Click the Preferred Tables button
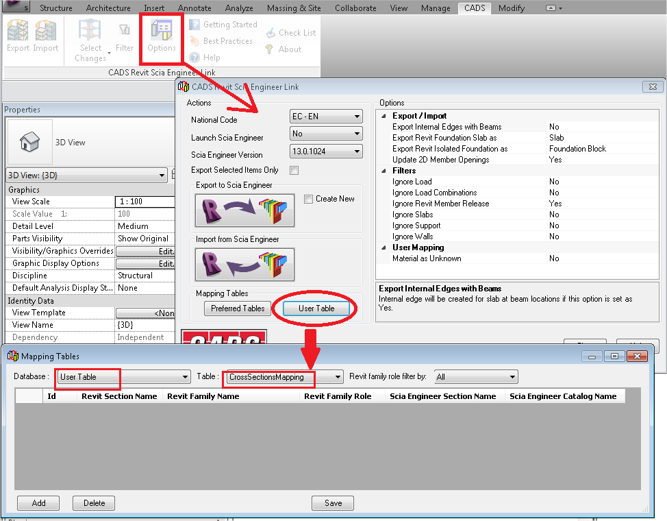Screen dimensions: 667x521 (237, 308)
